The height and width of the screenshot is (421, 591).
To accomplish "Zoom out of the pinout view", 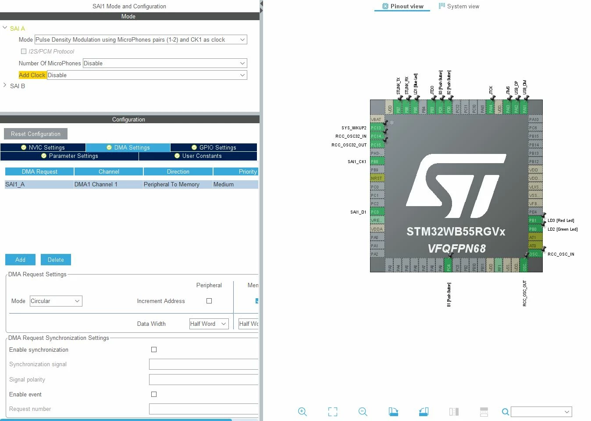I will 363,412.
